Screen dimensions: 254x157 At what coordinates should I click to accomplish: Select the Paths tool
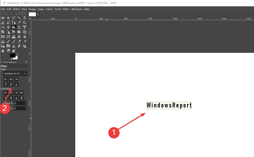point(14,23)
